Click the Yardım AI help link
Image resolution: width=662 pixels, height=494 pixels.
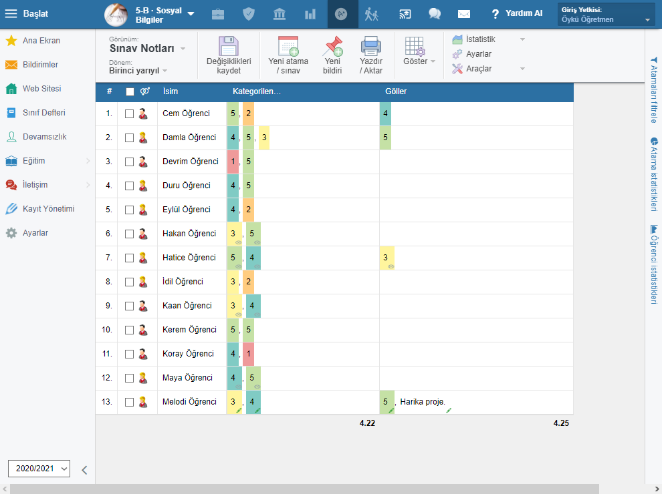pos(517,13)
